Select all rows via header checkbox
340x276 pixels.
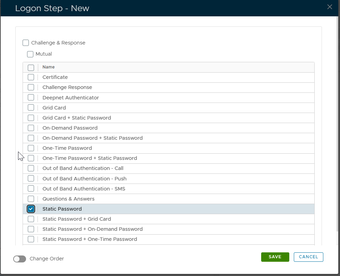[x=31, y=67]
